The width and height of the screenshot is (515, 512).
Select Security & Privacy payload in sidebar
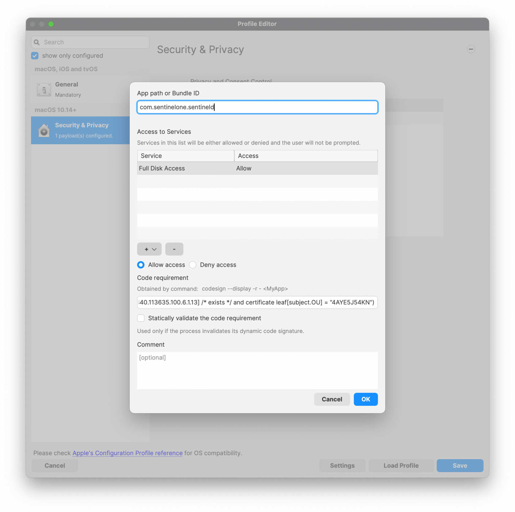80,130
